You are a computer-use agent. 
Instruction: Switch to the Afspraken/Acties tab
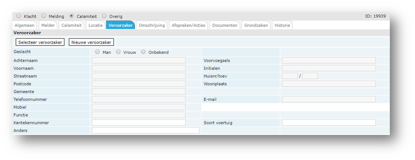coord(189,25)
